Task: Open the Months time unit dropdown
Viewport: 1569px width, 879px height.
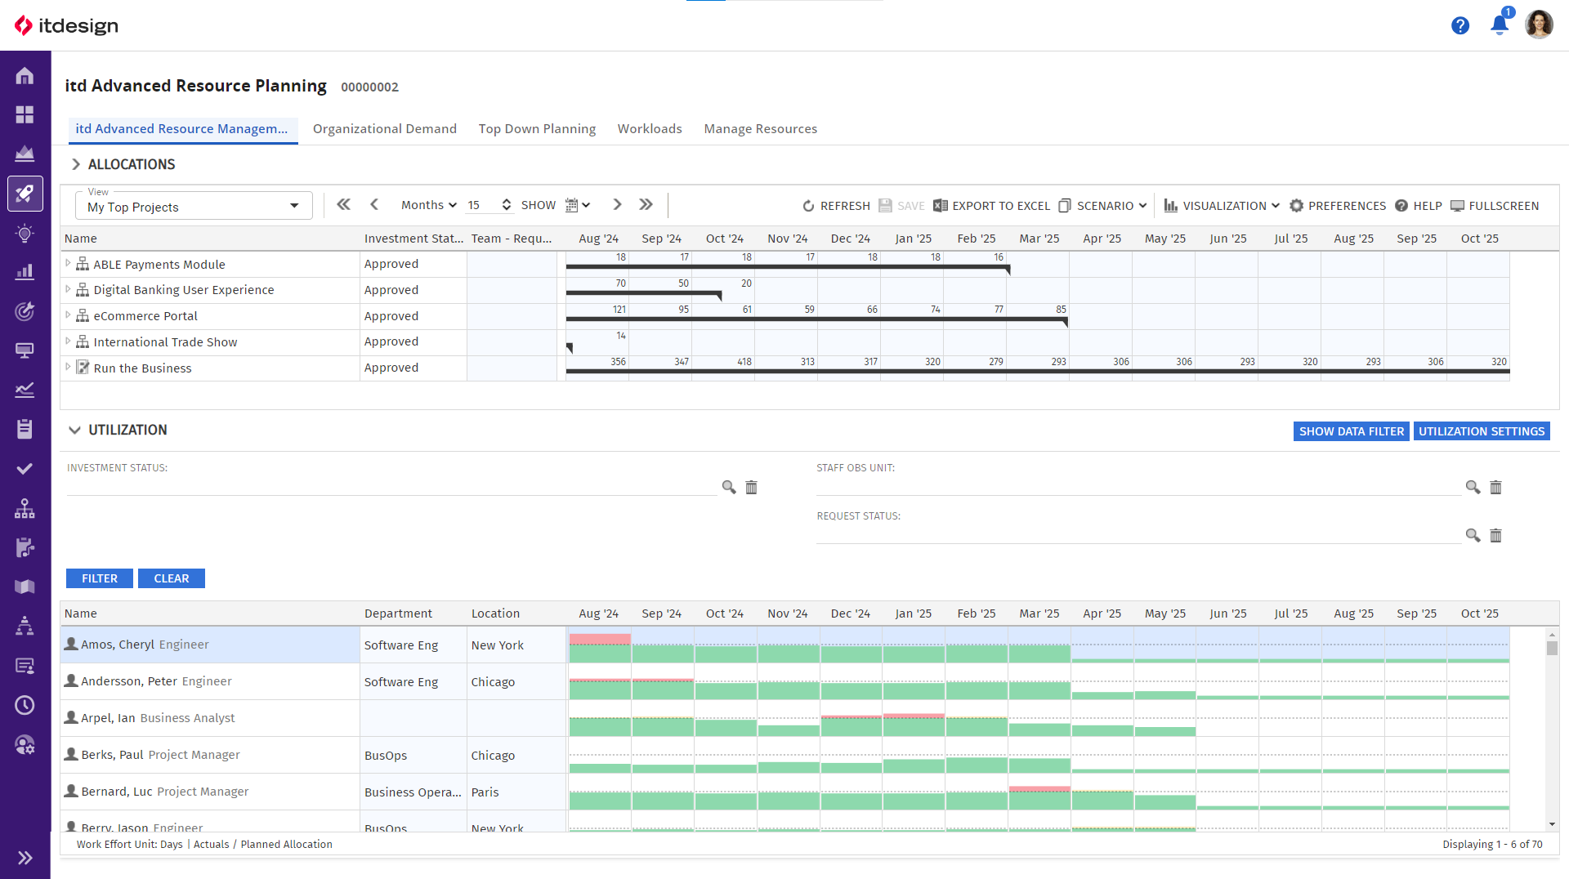Action: coord(429,205)
